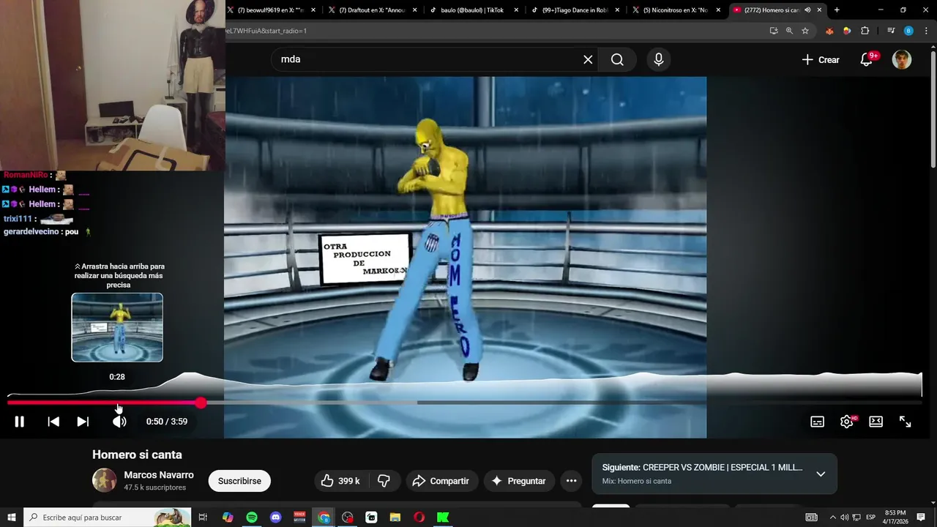Open the Crear menu
Screen dimensions: 937x527
(x=821, y=60)
